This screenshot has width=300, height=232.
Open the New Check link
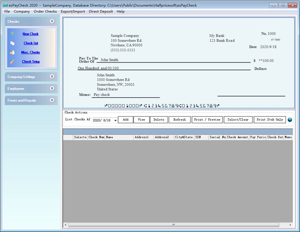(x=30, y=34)
